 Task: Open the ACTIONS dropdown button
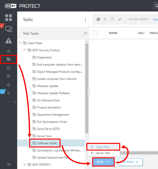pyautogui.click(x=130, y=162)
